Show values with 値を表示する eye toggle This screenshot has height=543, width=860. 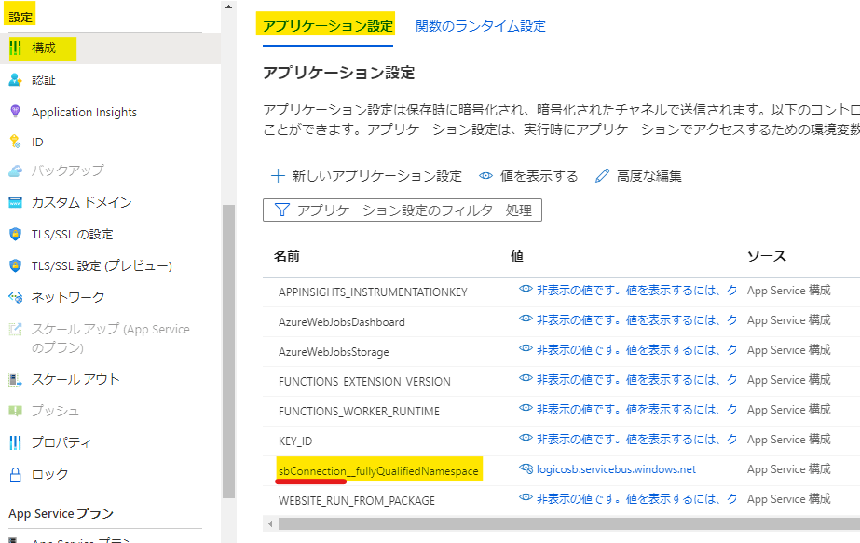[x=528, y=176]
